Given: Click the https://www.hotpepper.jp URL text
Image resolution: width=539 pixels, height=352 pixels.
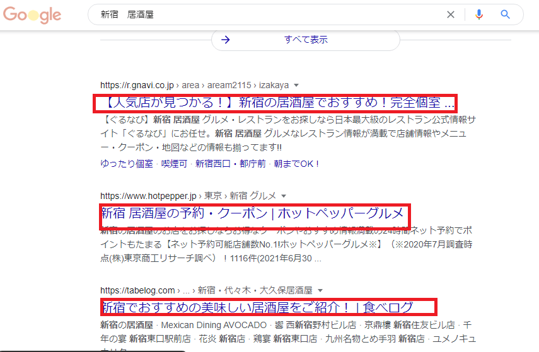Looking at the screenshot, I should coord(148,196).
